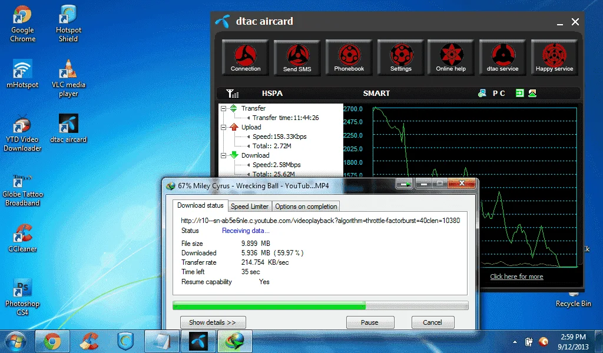Switch to Hotspot Shield in the taskbar
The height and width of the screenshot is (353, 603).
pyautogui.click(x=125, y=341)
